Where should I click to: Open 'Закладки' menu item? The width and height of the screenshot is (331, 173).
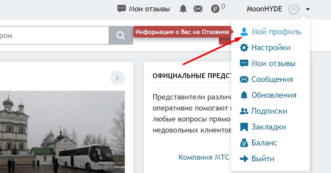(x=268, y=127)
